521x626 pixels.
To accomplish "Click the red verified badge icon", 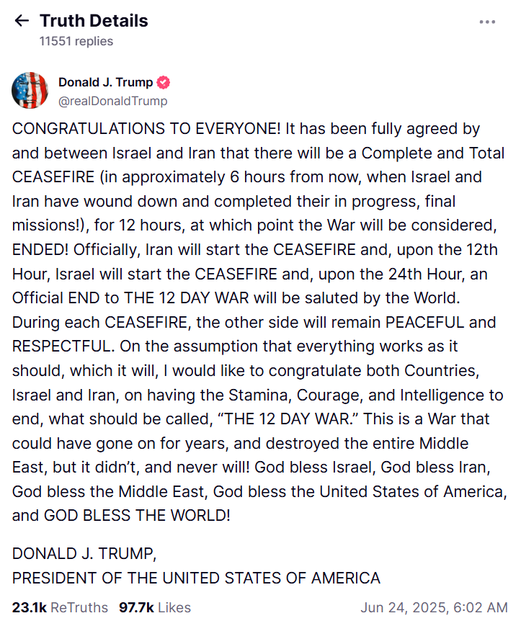I will point(164,83).
